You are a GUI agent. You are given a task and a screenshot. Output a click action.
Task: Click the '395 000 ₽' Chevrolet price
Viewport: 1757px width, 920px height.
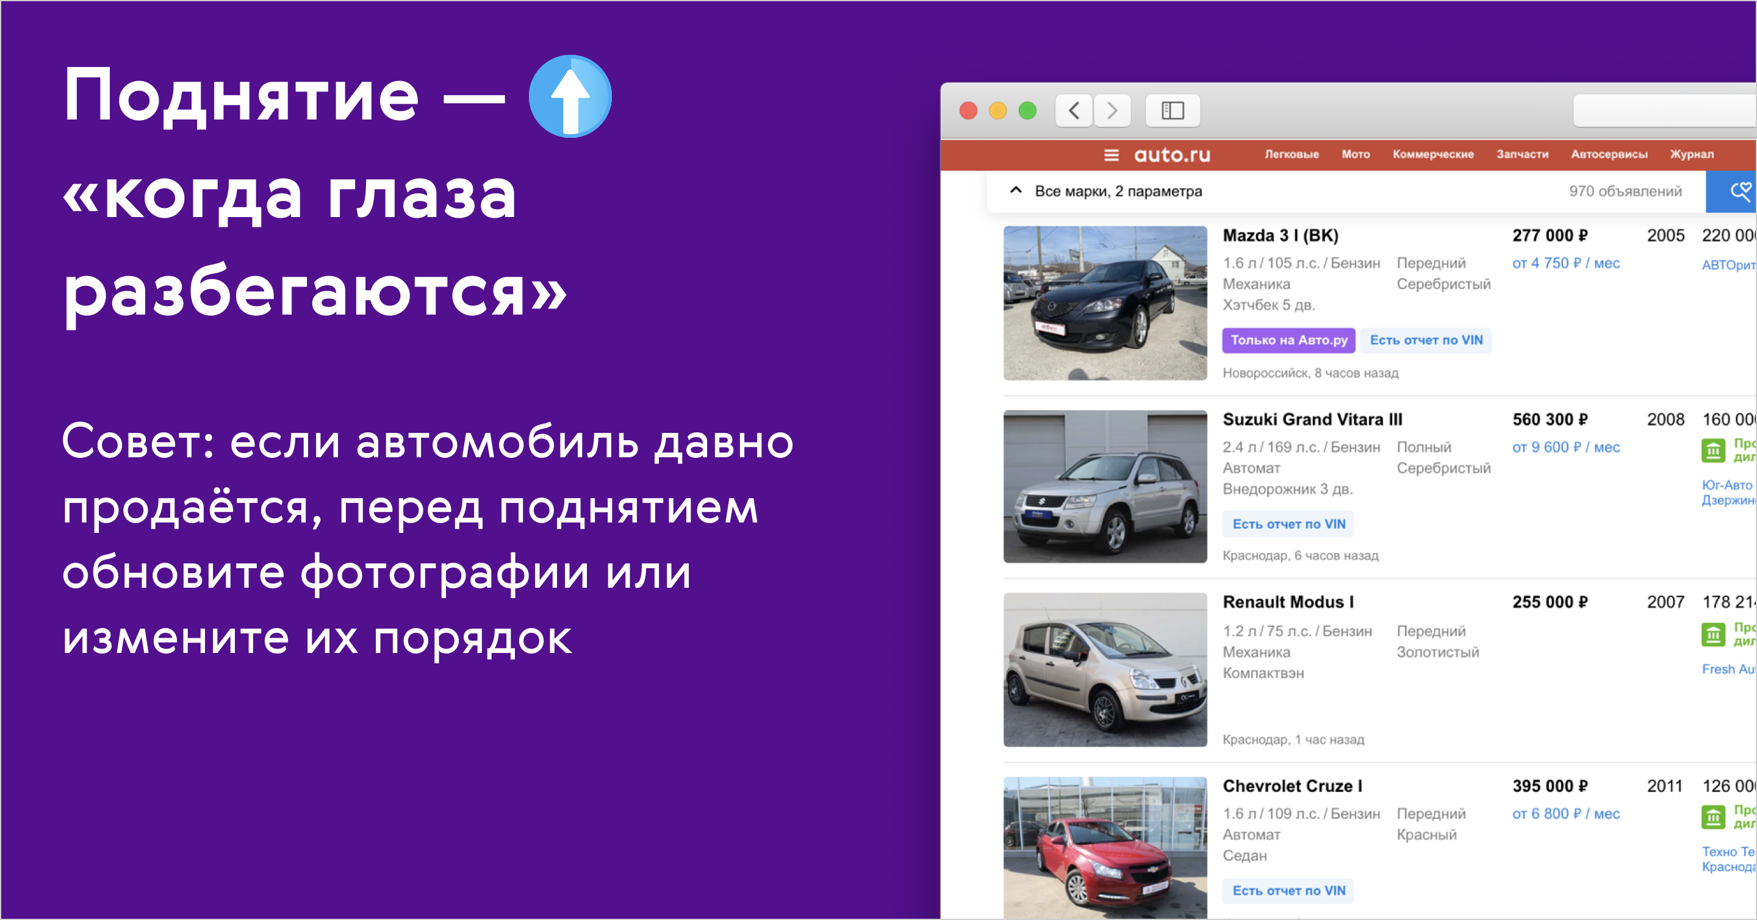coord(1550,786)
